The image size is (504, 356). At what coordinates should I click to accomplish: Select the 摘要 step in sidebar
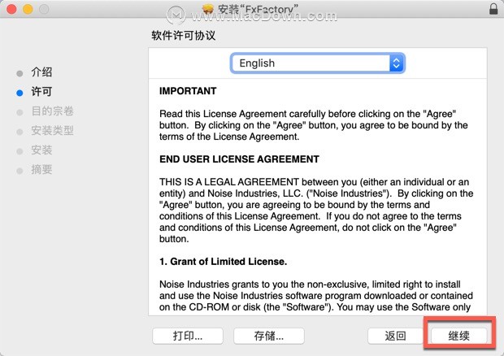click(x=41, y=169)
